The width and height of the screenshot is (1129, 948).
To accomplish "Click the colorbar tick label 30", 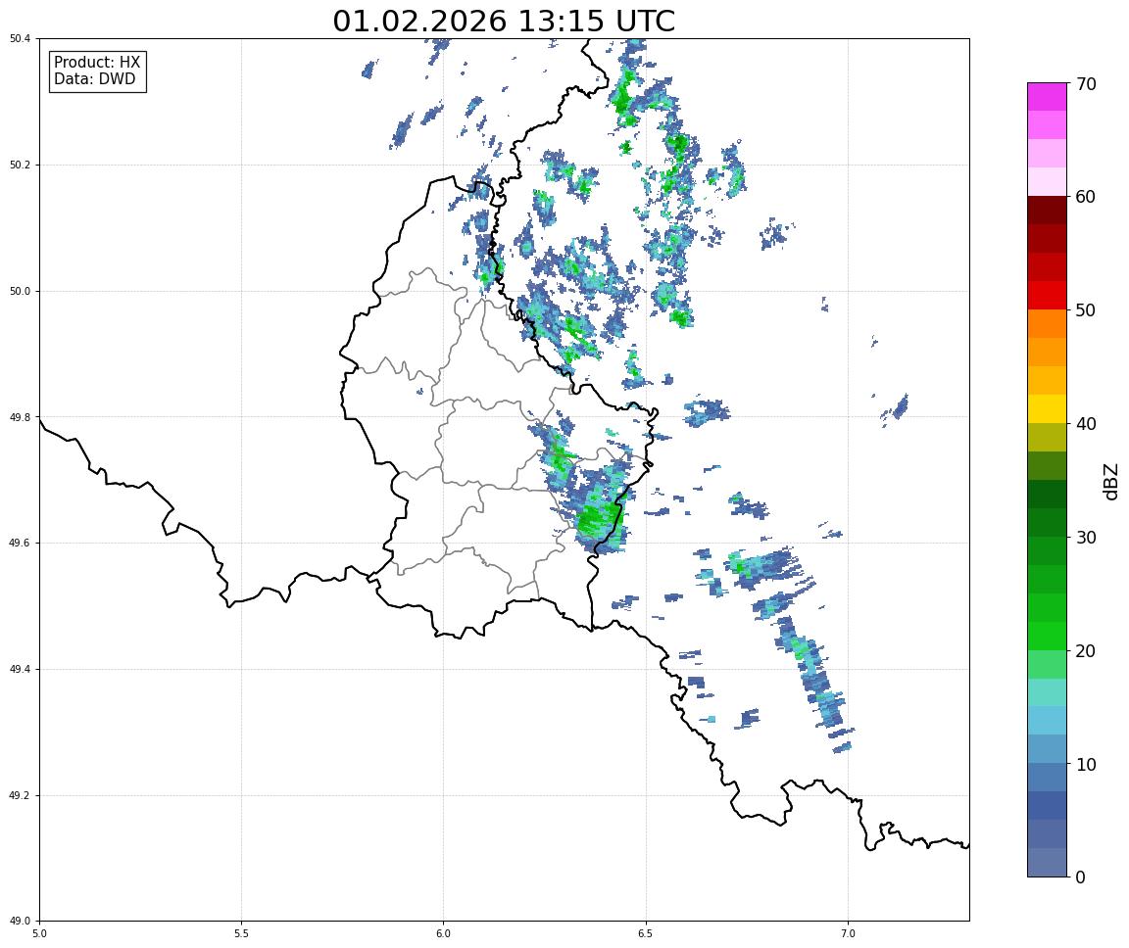I will tap(1086, 538).
